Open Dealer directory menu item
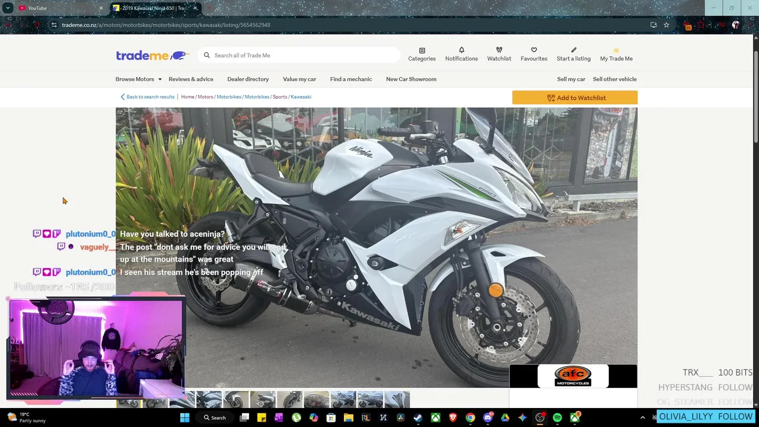This screenshot has height=427, width=759. point(248,79)
